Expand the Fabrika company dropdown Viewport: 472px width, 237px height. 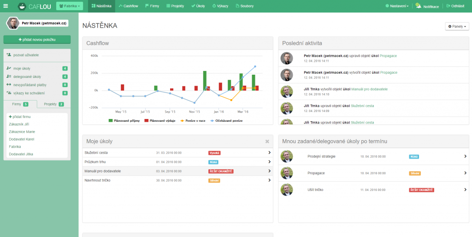coord(70,6)
